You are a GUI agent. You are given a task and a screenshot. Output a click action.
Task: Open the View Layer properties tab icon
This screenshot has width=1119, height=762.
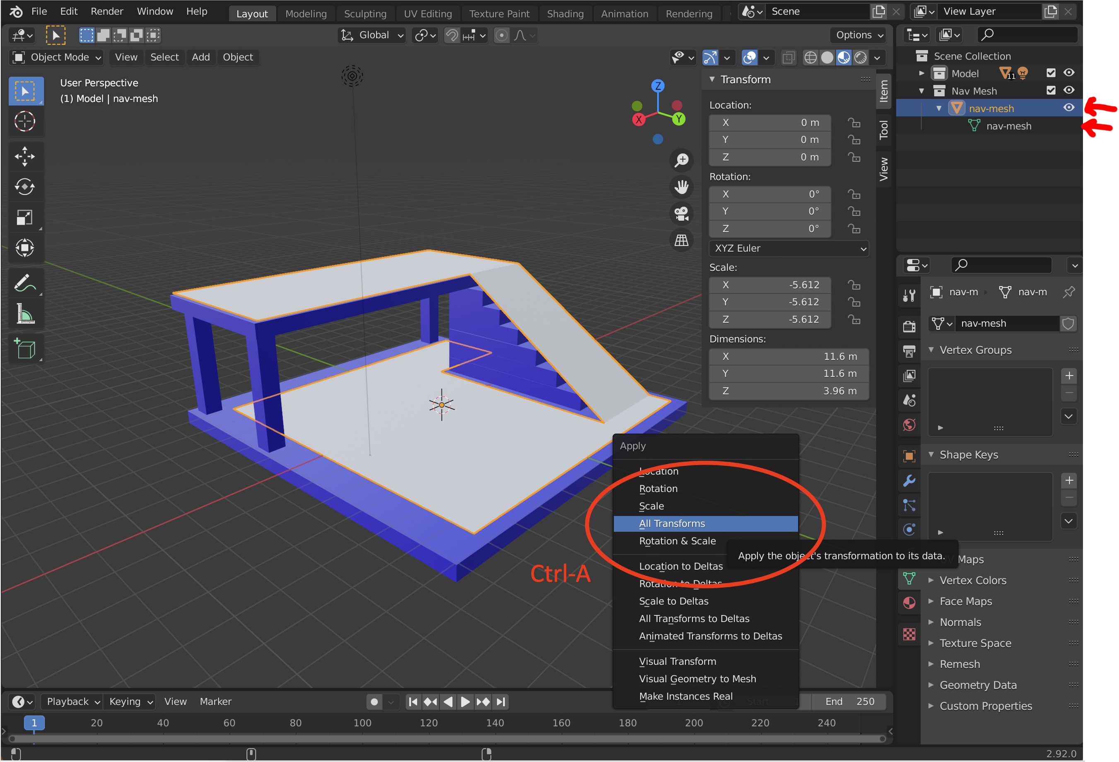(909, 376)
